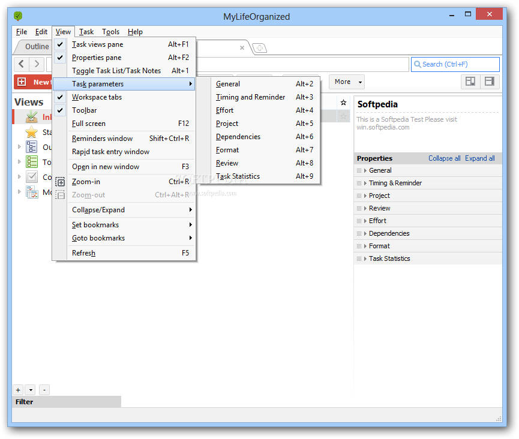Select the Outline view tree icon
Screen dimensions: 519x439
[x=32, y=147]
